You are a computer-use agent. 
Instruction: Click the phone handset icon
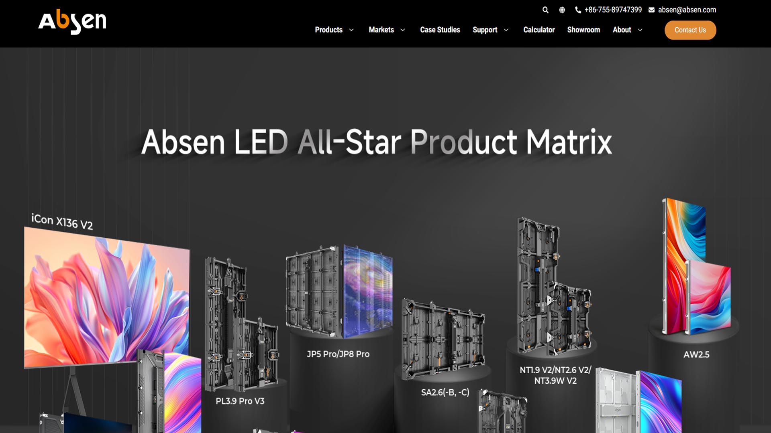click(x=578, y=10)
